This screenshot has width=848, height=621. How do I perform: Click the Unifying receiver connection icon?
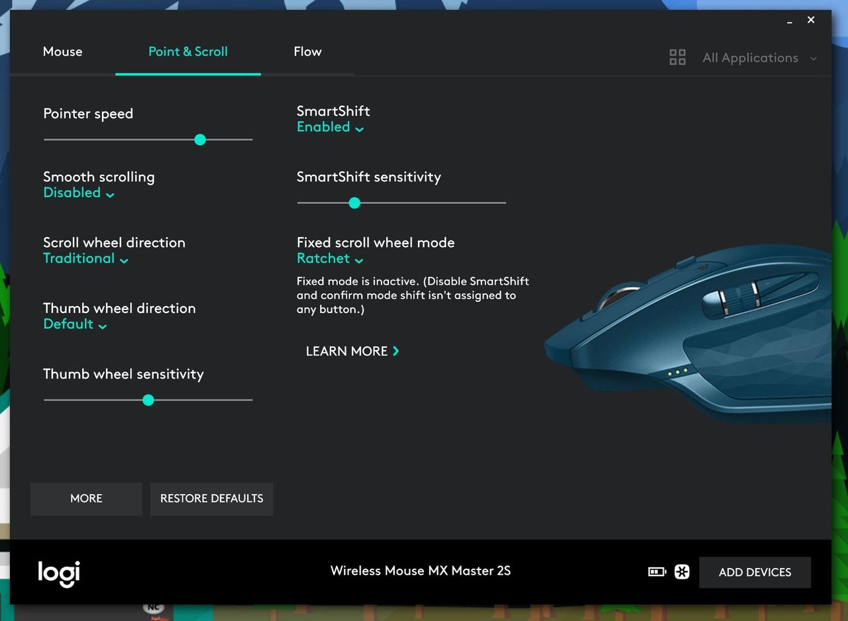coord(682,572)
